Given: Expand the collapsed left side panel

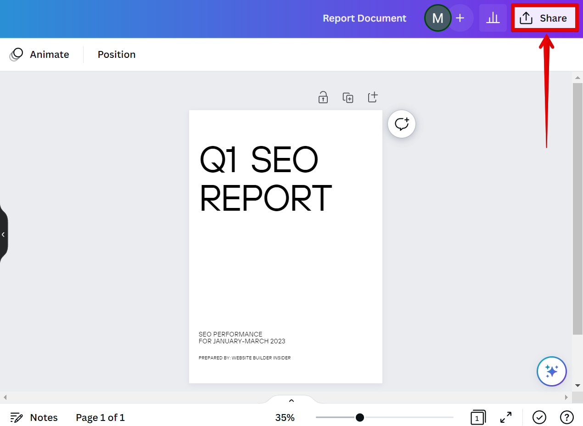Looking at the screenshot, I should pyautogui.click(x=3, y=235).
